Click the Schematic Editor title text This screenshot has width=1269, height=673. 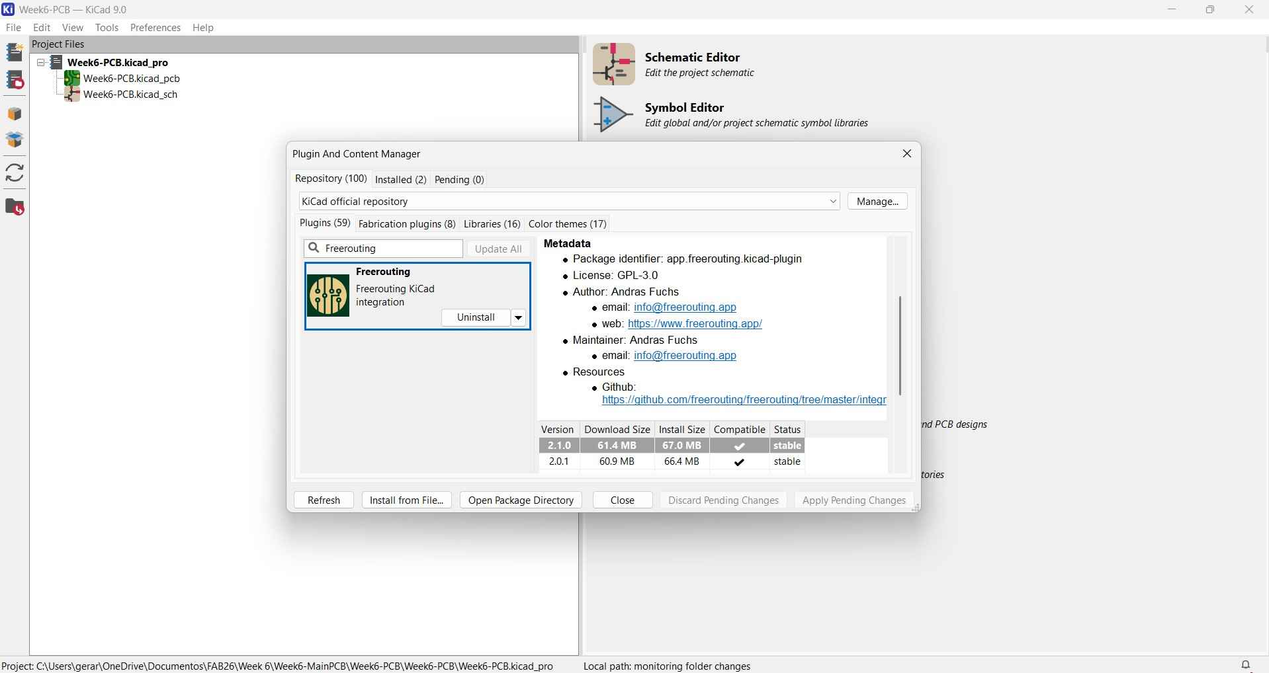coord(693,58)
